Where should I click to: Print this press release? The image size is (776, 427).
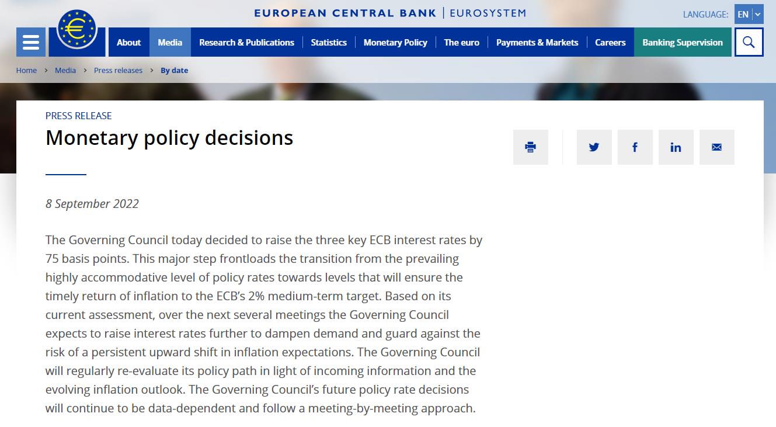pos(530,147)
